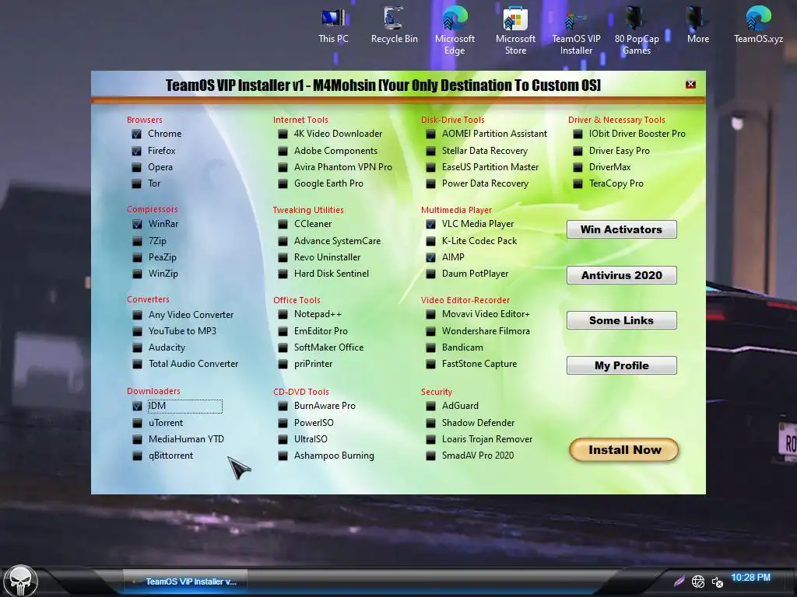
Task: Check Adobe Components checkbox
Action: (x=283, y=151)
